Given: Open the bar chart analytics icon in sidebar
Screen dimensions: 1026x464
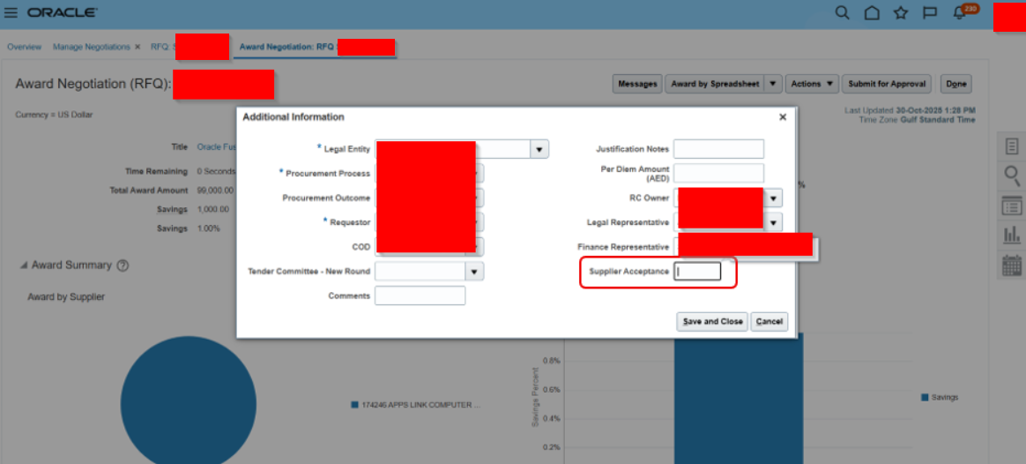Looking at the screenshot, I should point(1012,236).
